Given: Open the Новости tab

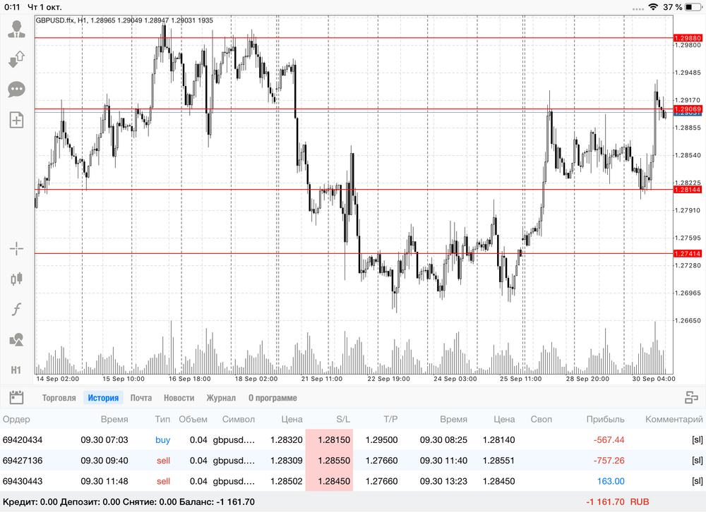Looking at the screenshot, I should click(x=179, y=398).
